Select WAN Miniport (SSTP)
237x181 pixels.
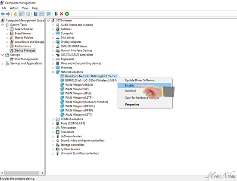(x=79, y=115)
